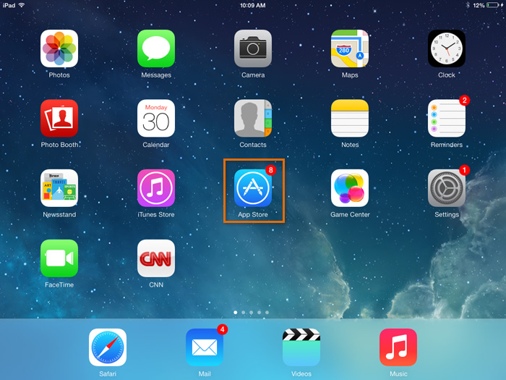The width and height of the screenshot is (506, 380).
Task: Open the Contacts app
Action: coord(253,118)
